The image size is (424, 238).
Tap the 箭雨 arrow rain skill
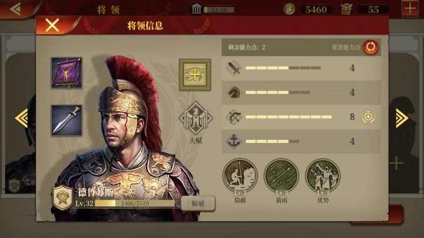(281, 176)
